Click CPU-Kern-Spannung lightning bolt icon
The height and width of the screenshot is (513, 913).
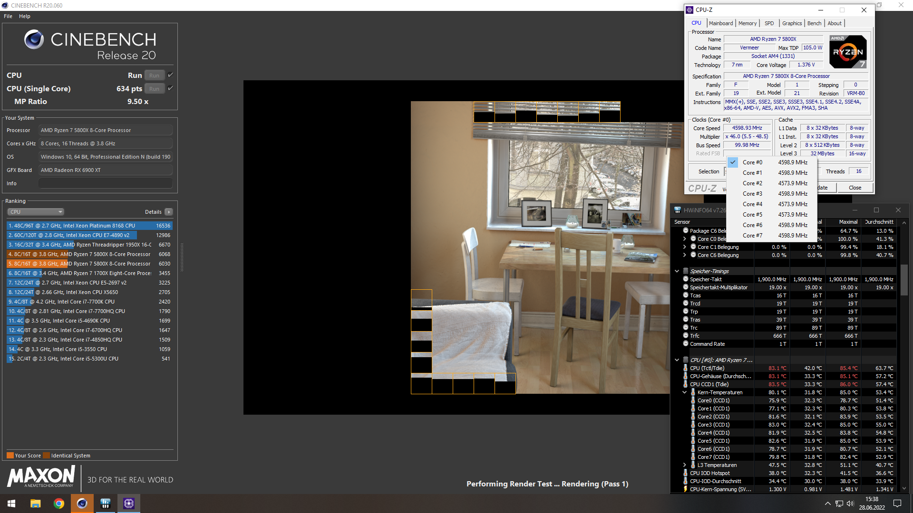(686, 489)
